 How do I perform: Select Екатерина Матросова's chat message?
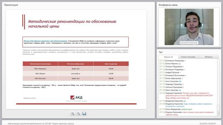pyautogui.click(x=172, y=61)
